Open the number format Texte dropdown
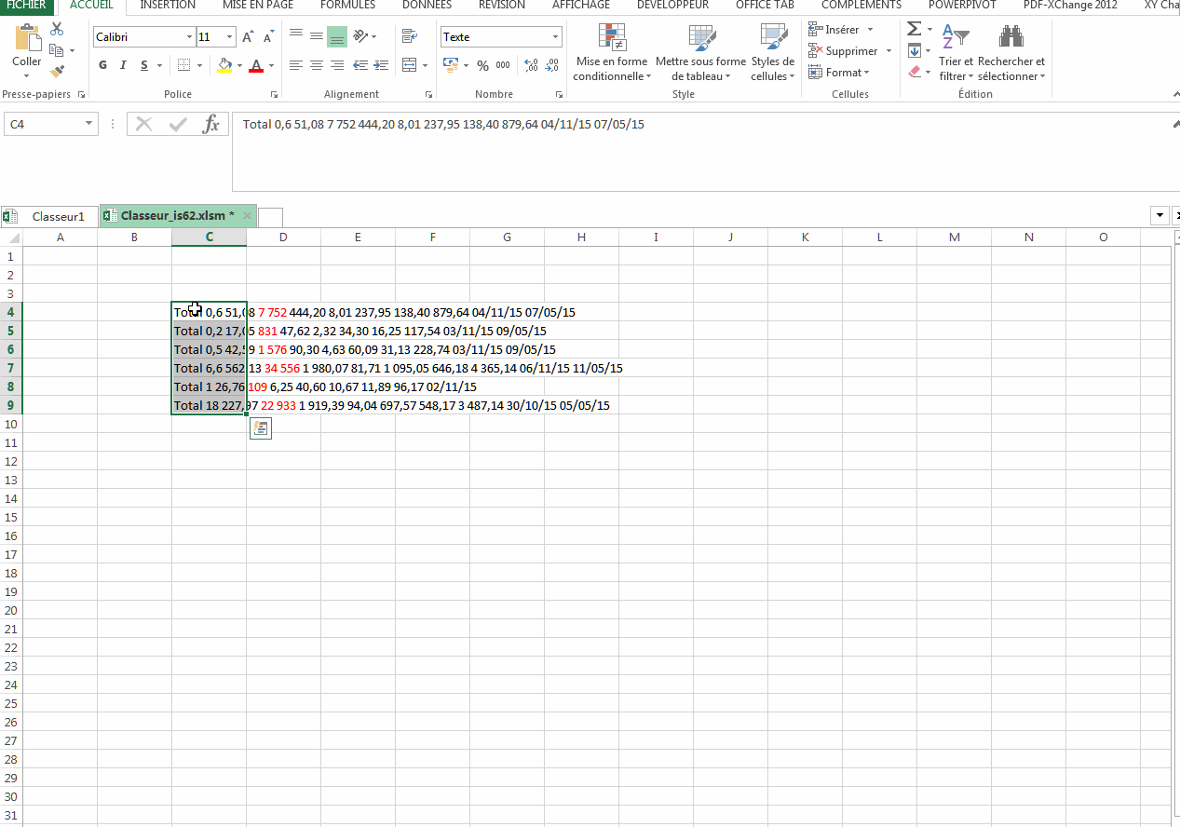 (556, 37)
